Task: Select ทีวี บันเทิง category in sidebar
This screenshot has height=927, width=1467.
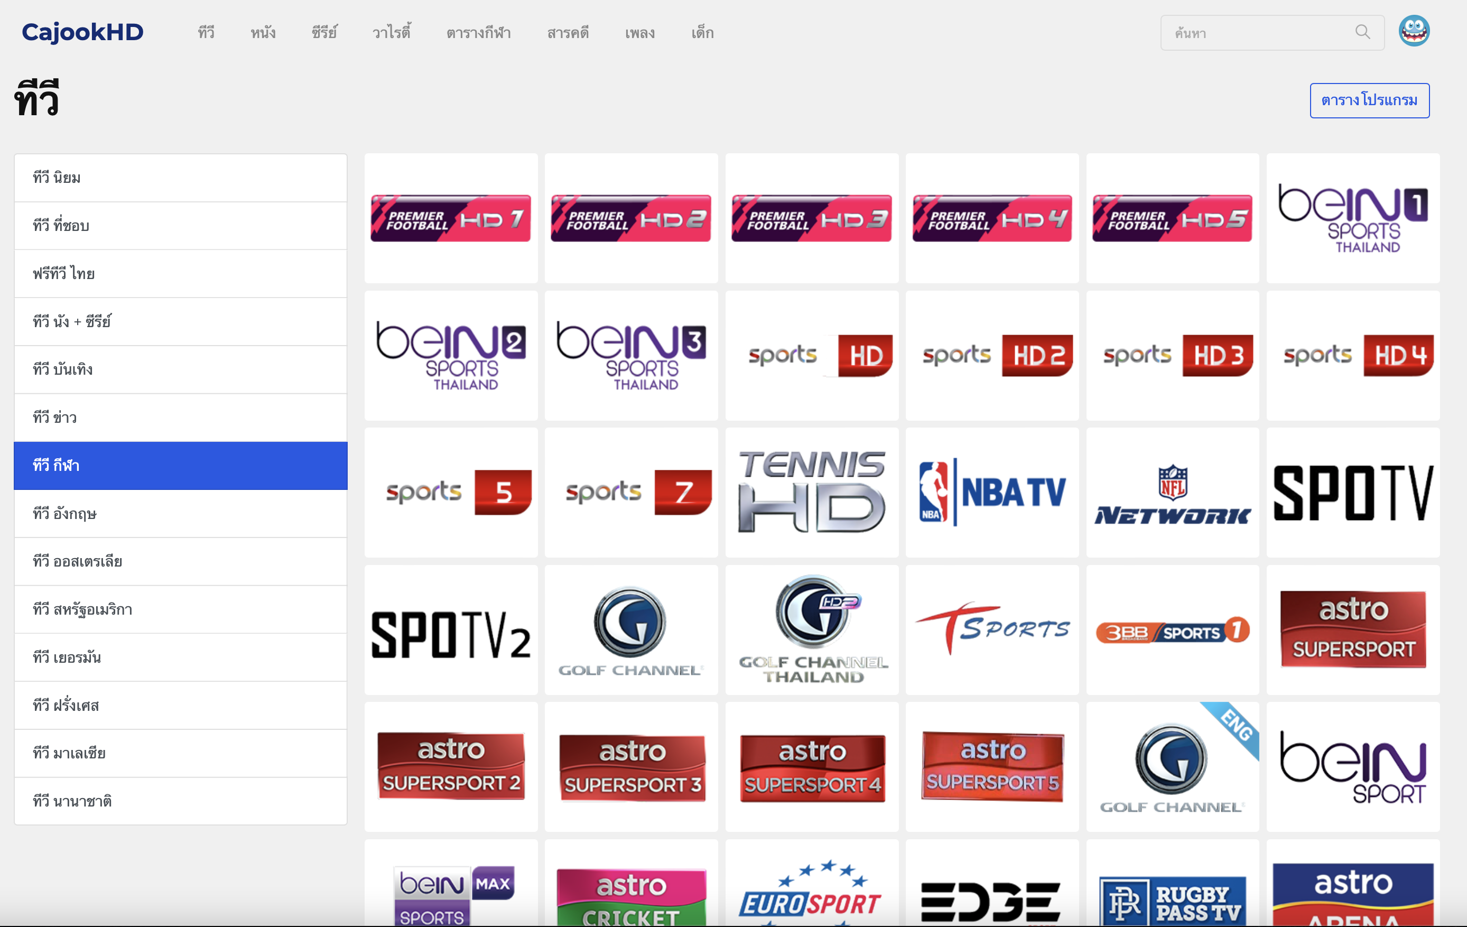Action: pos(180,369)
